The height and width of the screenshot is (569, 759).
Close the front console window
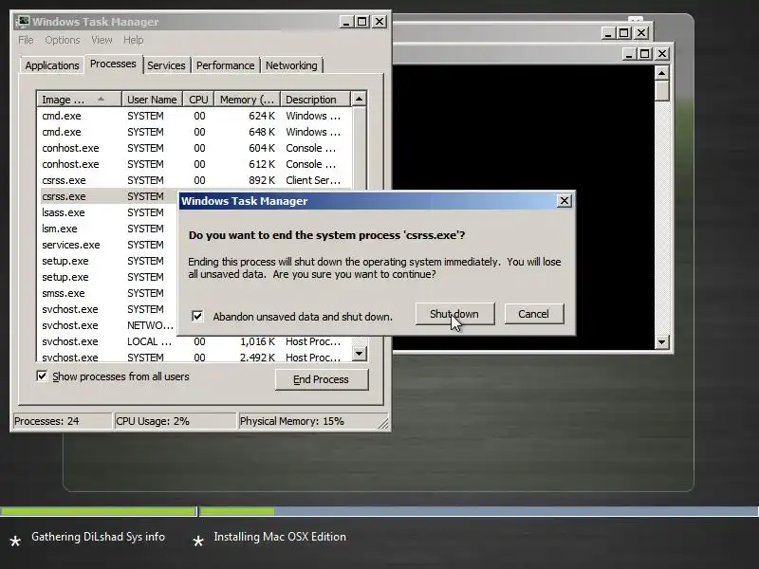pyautogui.click(x=661, y=54)
